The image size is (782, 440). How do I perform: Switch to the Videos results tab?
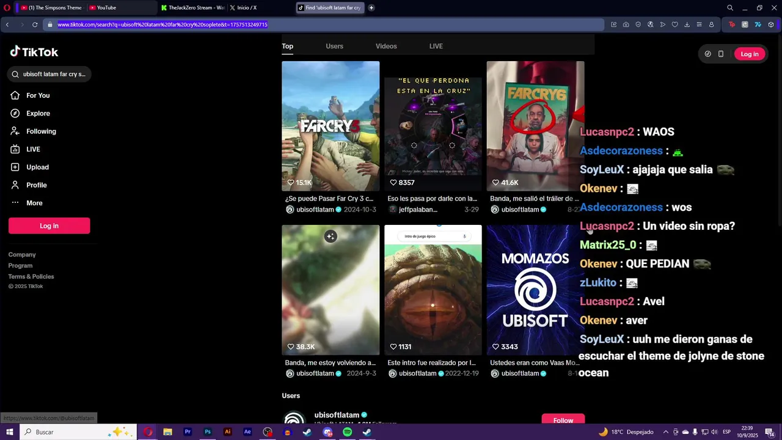[x=386, y=46]
